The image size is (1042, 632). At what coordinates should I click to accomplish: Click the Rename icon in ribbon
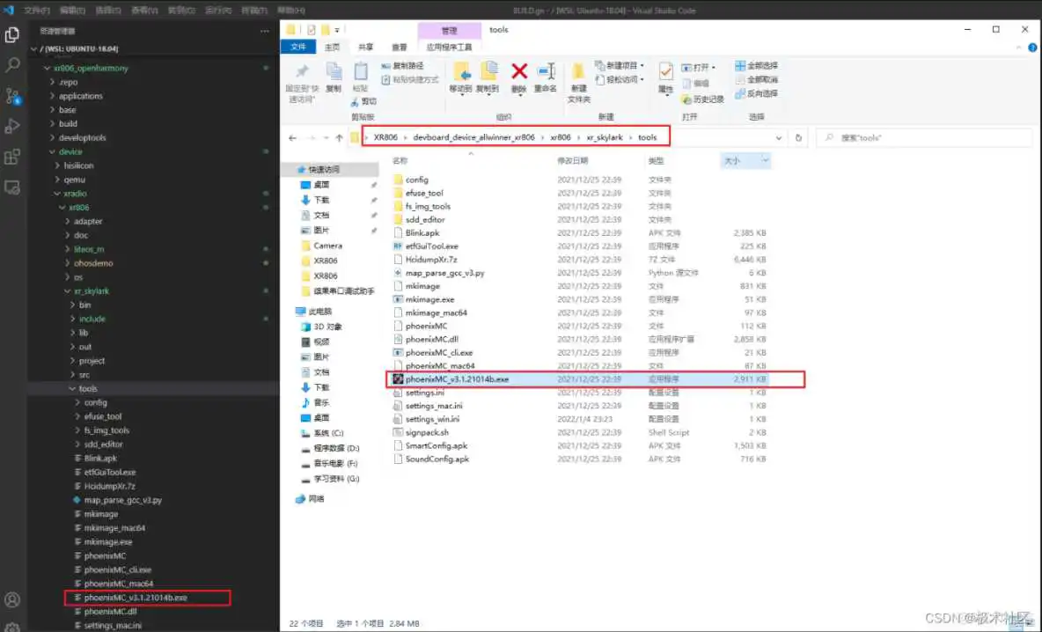[546, 74]
